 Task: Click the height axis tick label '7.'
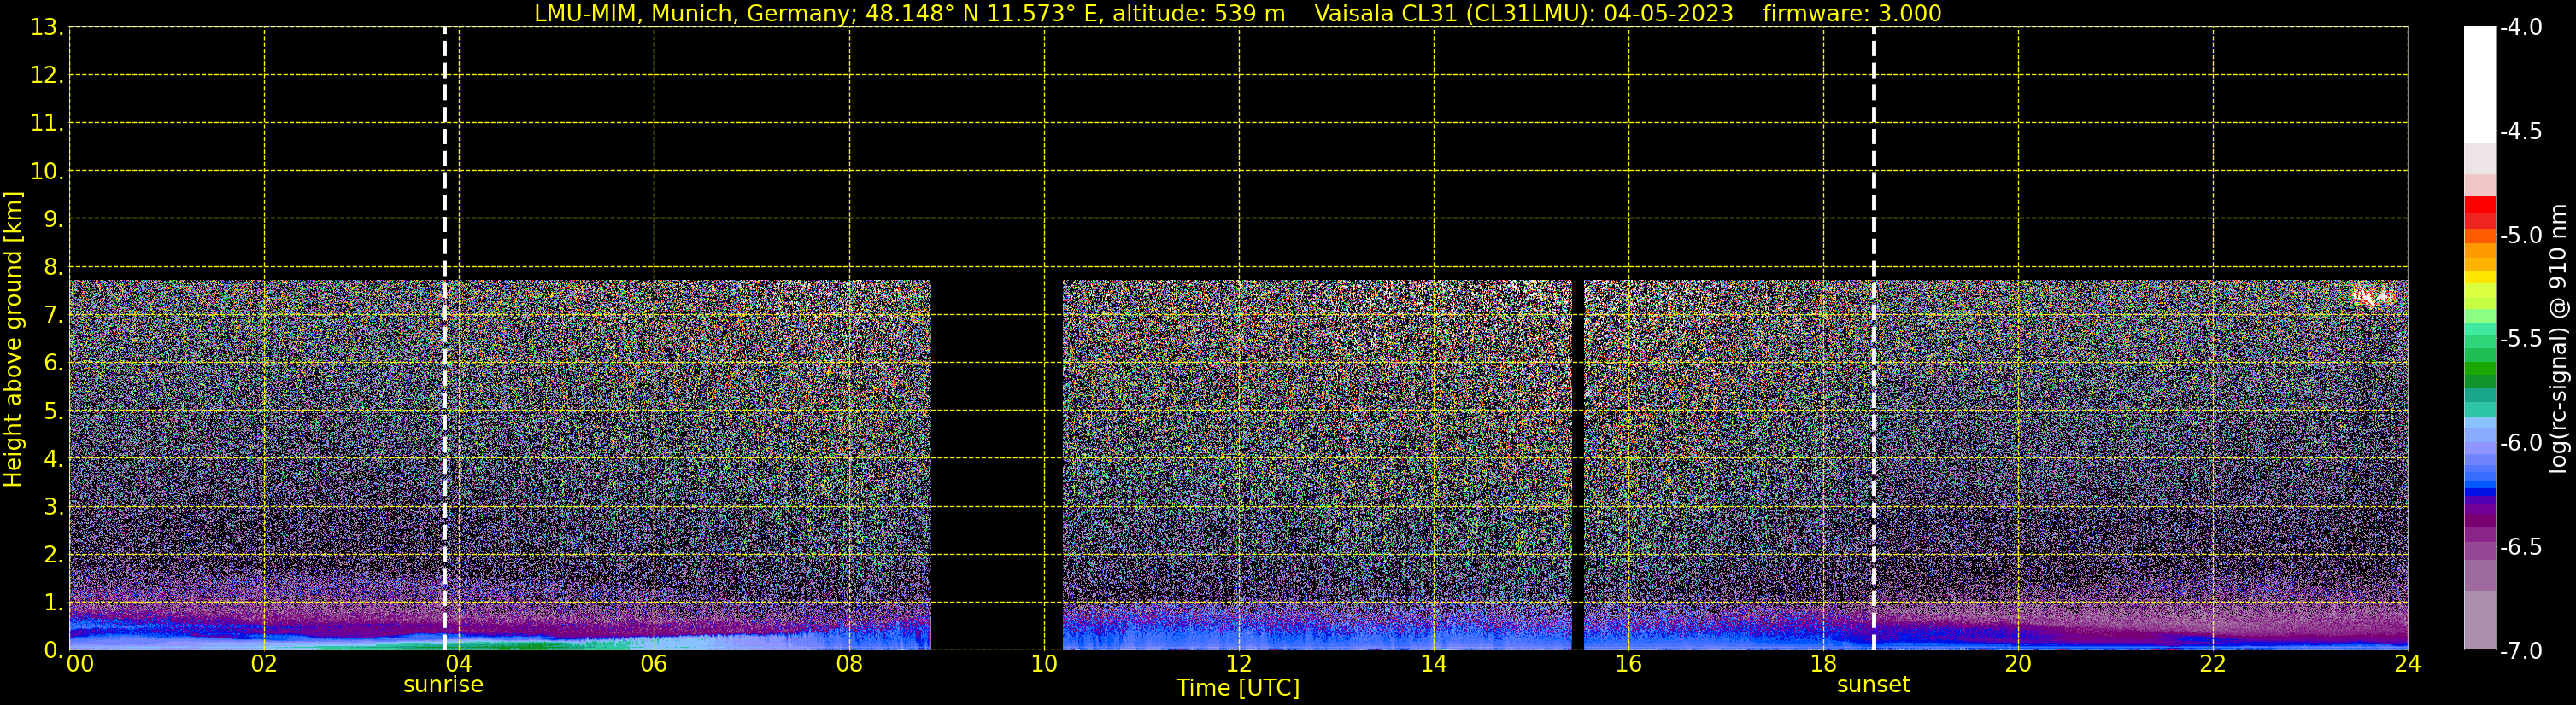53,316
